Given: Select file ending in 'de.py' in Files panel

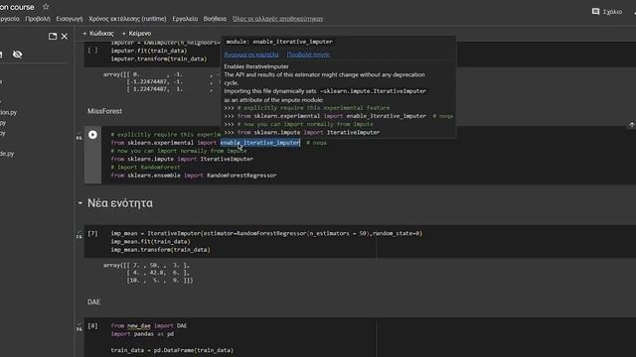Looking at the screenshot, I should coord(7,154).
